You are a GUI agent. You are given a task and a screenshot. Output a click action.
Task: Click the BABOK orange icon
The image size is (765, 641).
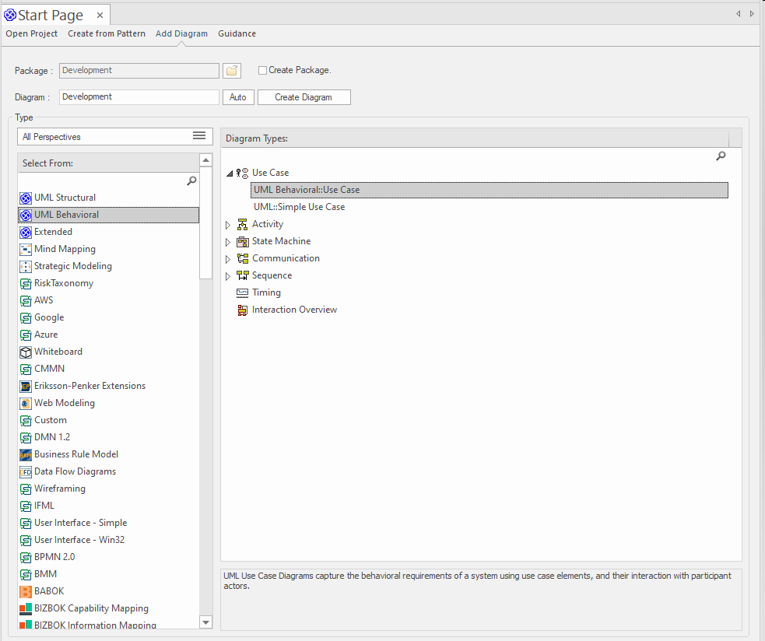[26, 591]
